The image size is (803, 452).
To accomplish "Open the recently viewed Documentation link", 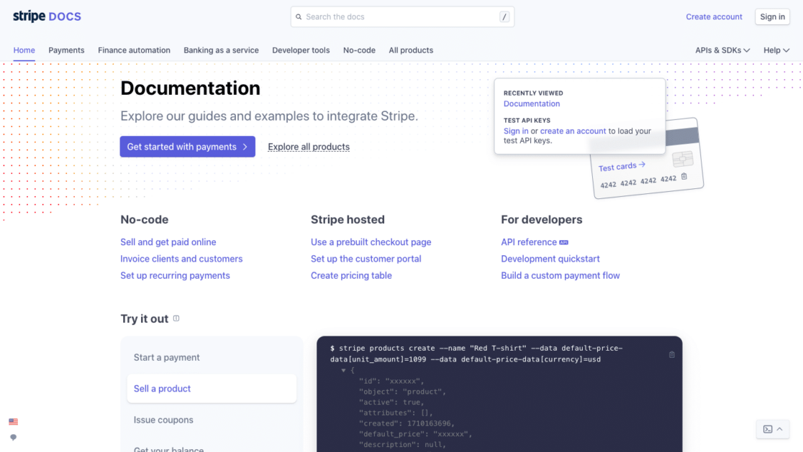I will pos(532,103).
